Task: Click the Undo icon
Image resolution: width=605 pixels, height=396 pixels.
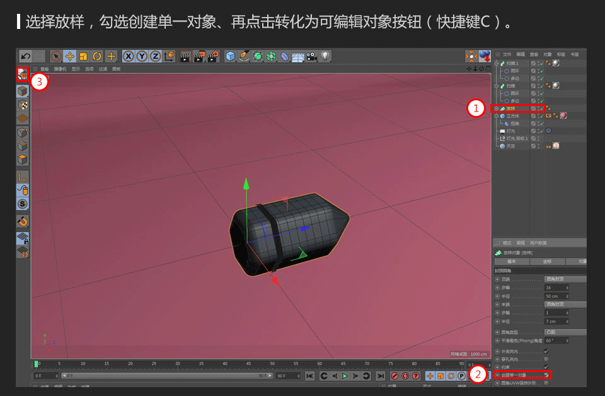Action: point(26,56)
